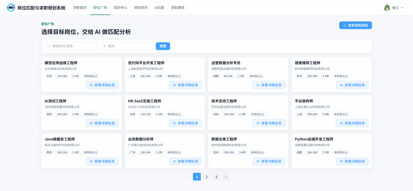Click job title 搜索推荐工程师

307,63
